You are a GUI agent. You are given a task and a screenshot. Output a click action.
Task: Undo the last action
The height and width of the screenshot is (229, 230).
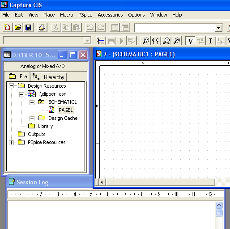pyautogui.click(x=90, y=27)
